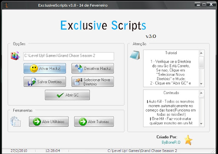218x154 pixels.
Task: Click the Criado Por label
Action: (167, 137)
